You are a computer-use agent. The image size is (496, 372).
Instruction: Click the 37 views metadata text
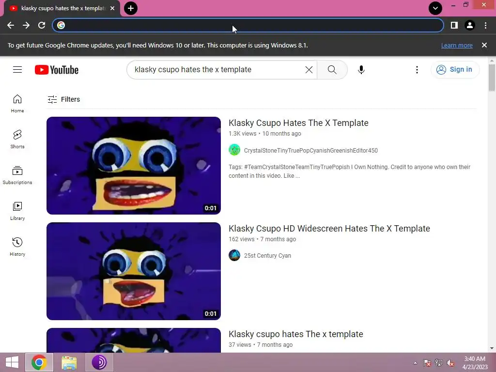(240, 345)
